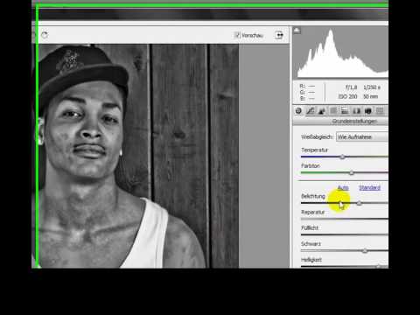
Task: Open the Basic (Grundeinstellungen) aperture tab icon
Action: 298,111
